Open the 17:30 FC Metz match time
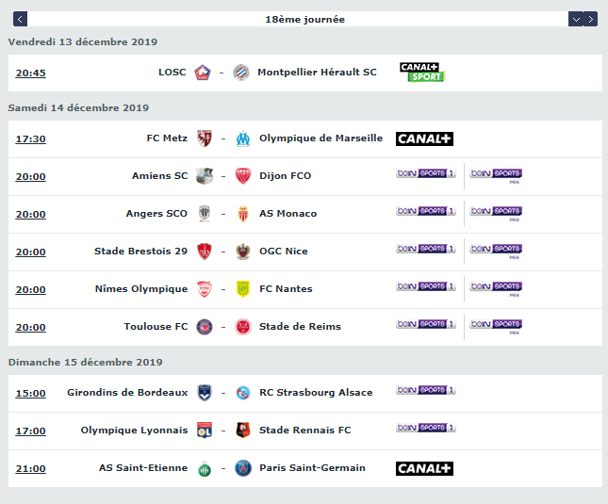Image resolution: width=608 pixels, height=504 pixels. tap(30, 138)
